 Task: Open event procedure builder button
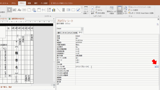(x=158, y=67)
